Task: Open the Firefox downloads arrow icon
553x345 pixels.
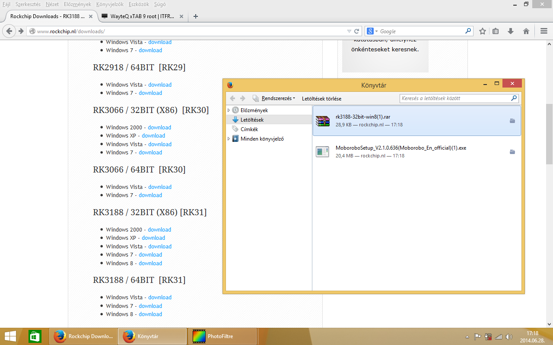Action: [511, 31]
